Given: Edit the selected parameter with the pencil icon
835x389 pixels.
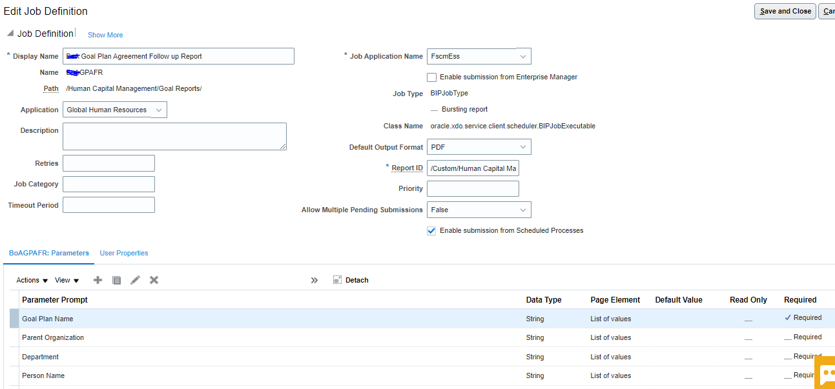Looking at the screenshot, I should [x=135, y=280].
